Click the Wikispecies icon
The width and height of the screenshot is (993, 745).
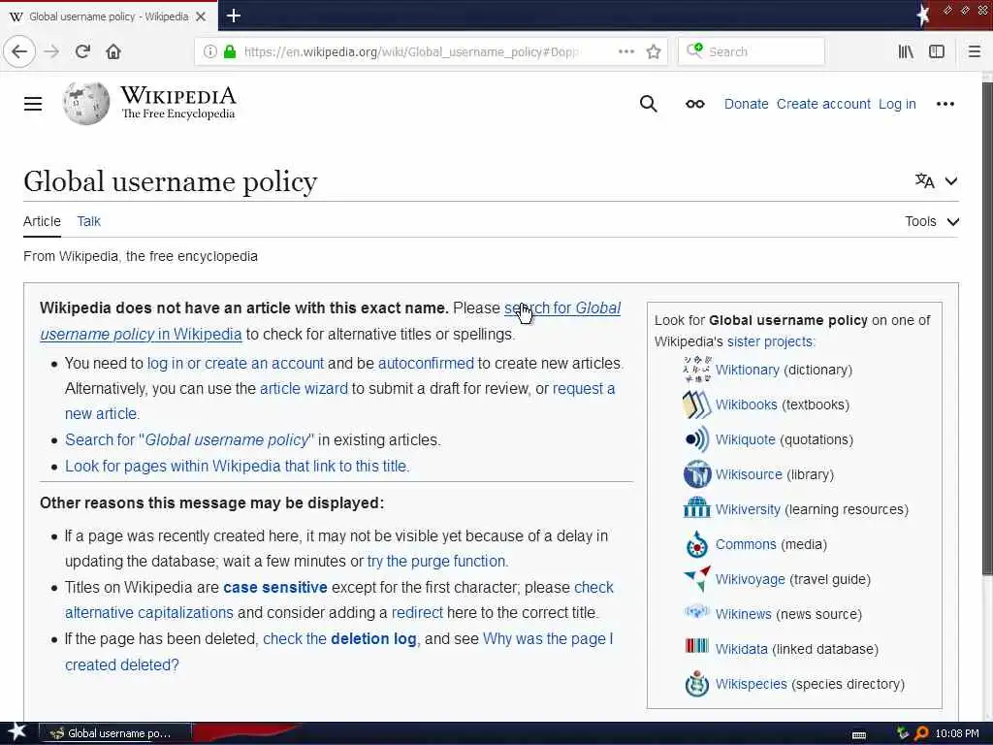696,684
